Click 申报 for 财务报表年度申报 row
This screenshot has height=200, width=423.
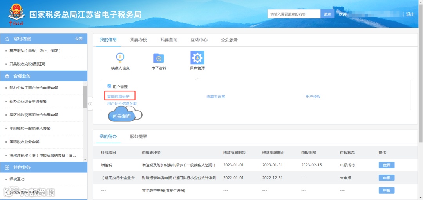click(387, 178)
